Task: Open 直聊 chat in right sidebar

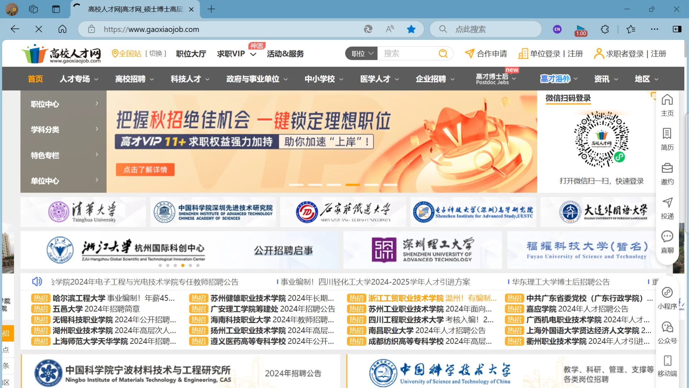Action: 667,242
